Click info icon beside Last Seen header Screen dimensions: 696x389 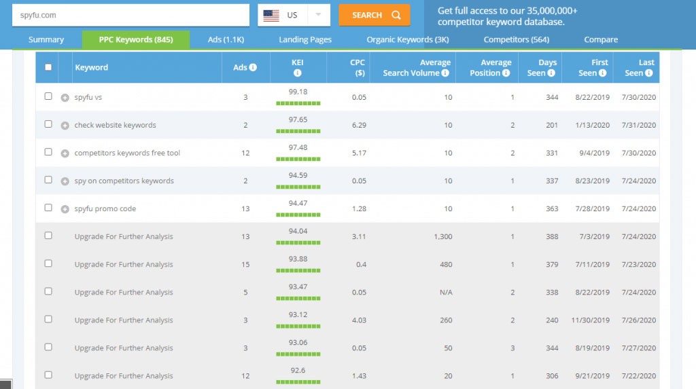tap(649, 73)
